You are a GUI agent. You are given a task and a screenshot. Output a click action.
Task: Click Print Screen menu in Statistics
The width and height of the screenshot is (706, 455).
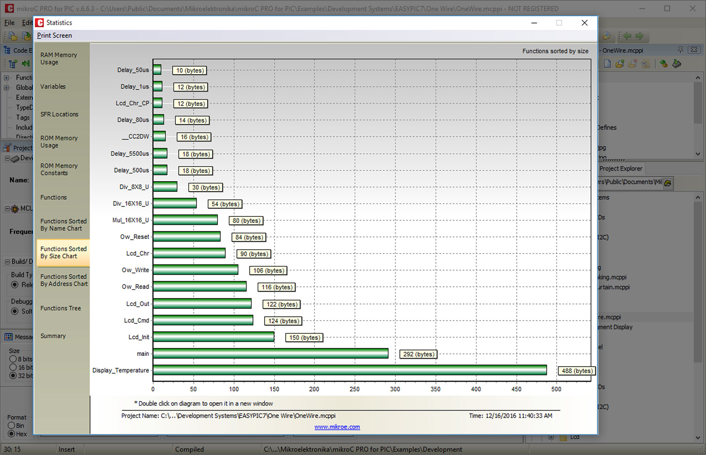pos(54,35)
